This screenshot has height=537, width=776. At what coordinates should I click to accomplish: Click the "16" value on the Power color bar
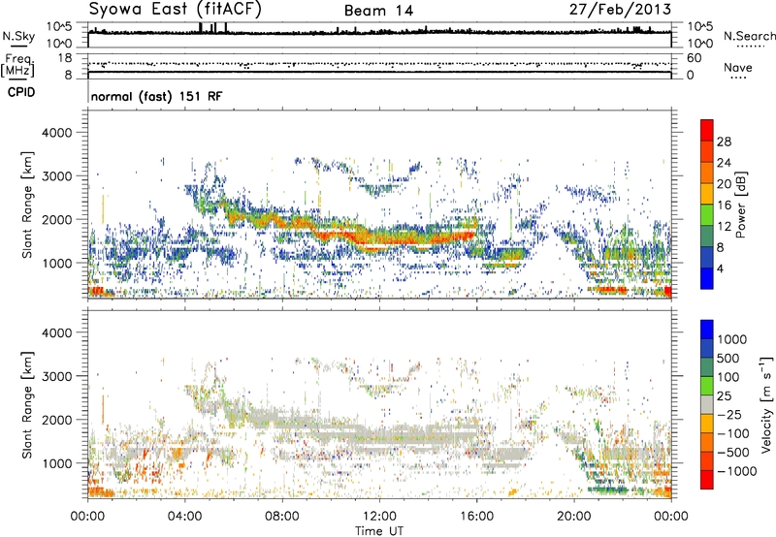[x=724, y=205]
